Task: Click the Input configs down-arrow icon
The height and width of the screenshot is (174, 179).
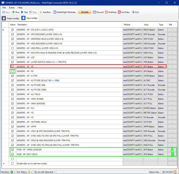Action: (23, 18)
